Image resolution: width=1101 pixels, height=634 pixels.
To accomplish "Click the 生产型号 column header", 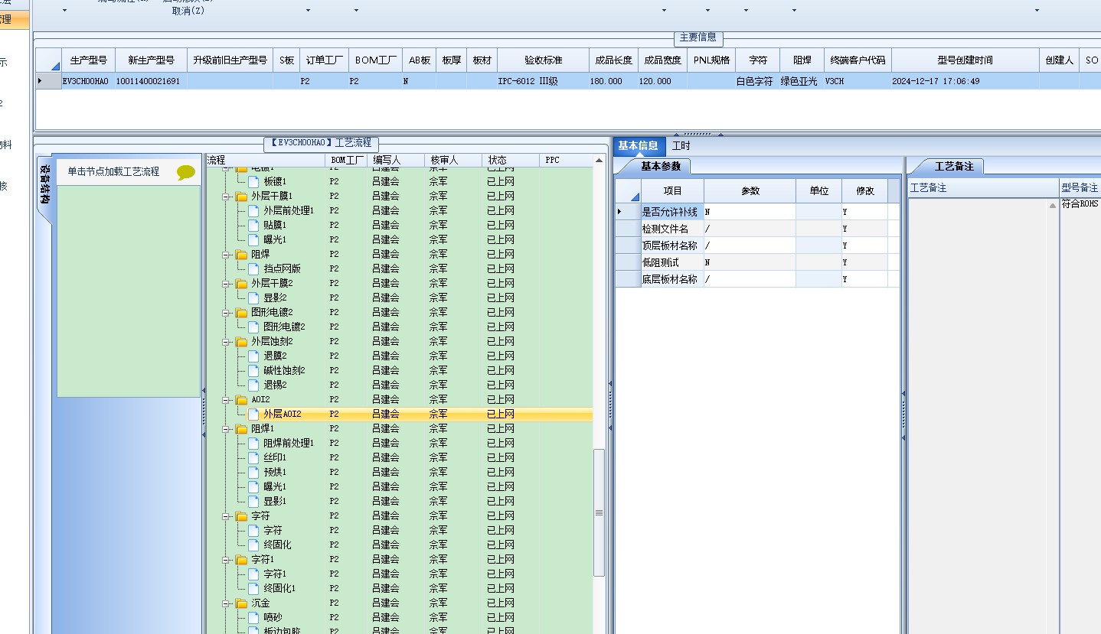I will (x=88, y=60).
